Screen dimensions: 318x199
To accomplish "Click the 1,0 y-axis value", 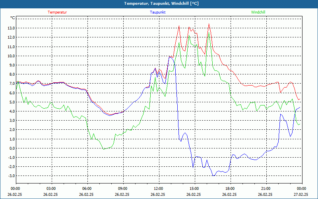I will tap(12, 139).
